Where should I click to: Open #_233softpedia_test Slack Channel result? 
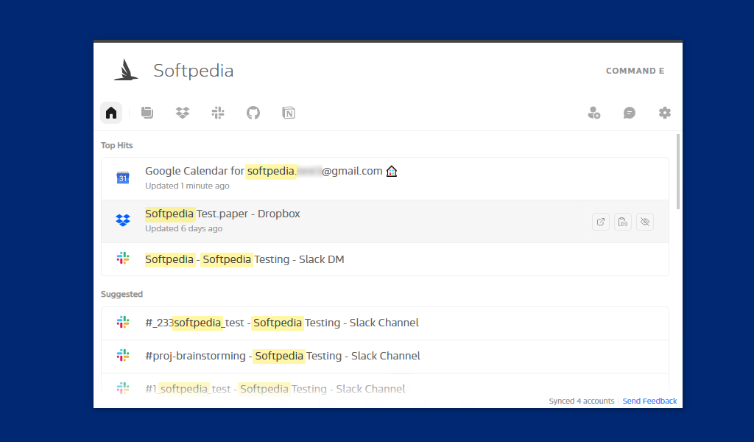point(384,323)
